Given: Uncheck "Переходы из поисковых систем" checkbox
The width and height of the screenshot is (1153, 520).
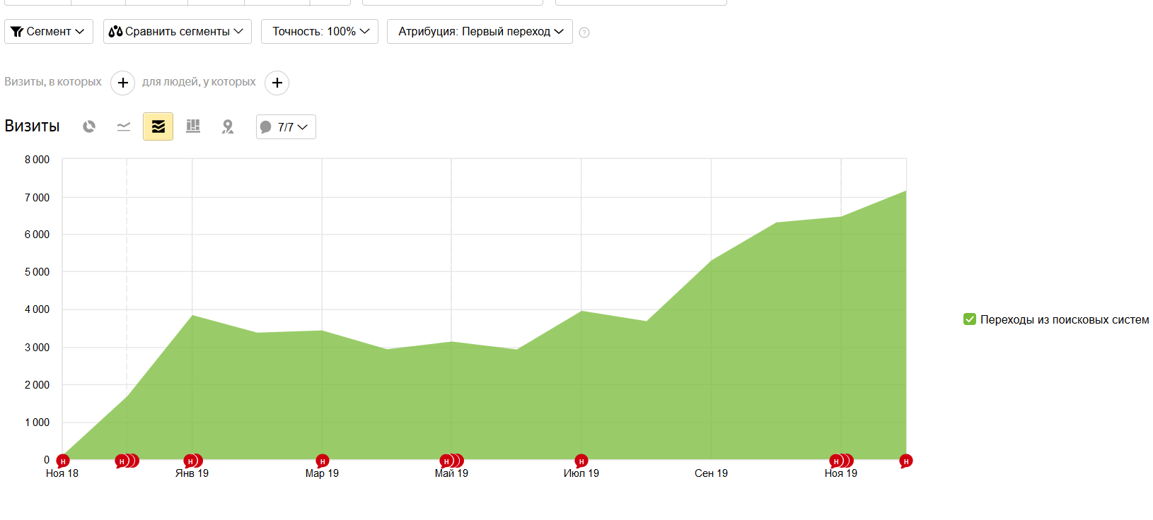Looking at the screenshot, I should [x=970, y=319].
